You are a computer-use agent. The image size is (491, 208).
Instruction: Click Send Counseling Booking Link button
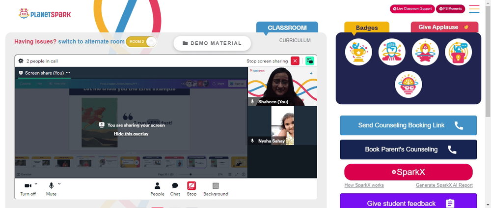pos(409,125)
